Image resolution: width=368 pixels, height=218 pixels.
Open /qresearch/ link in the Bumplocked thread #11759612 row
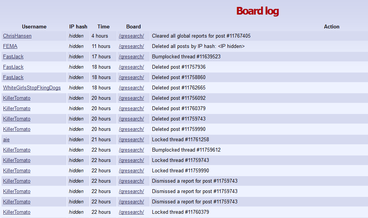pyautogui.click(x=131, y=150)
